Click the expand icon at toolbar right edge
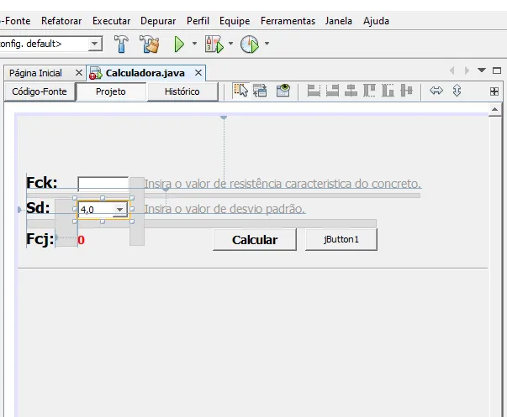507x417 pixels. (494, 91)
